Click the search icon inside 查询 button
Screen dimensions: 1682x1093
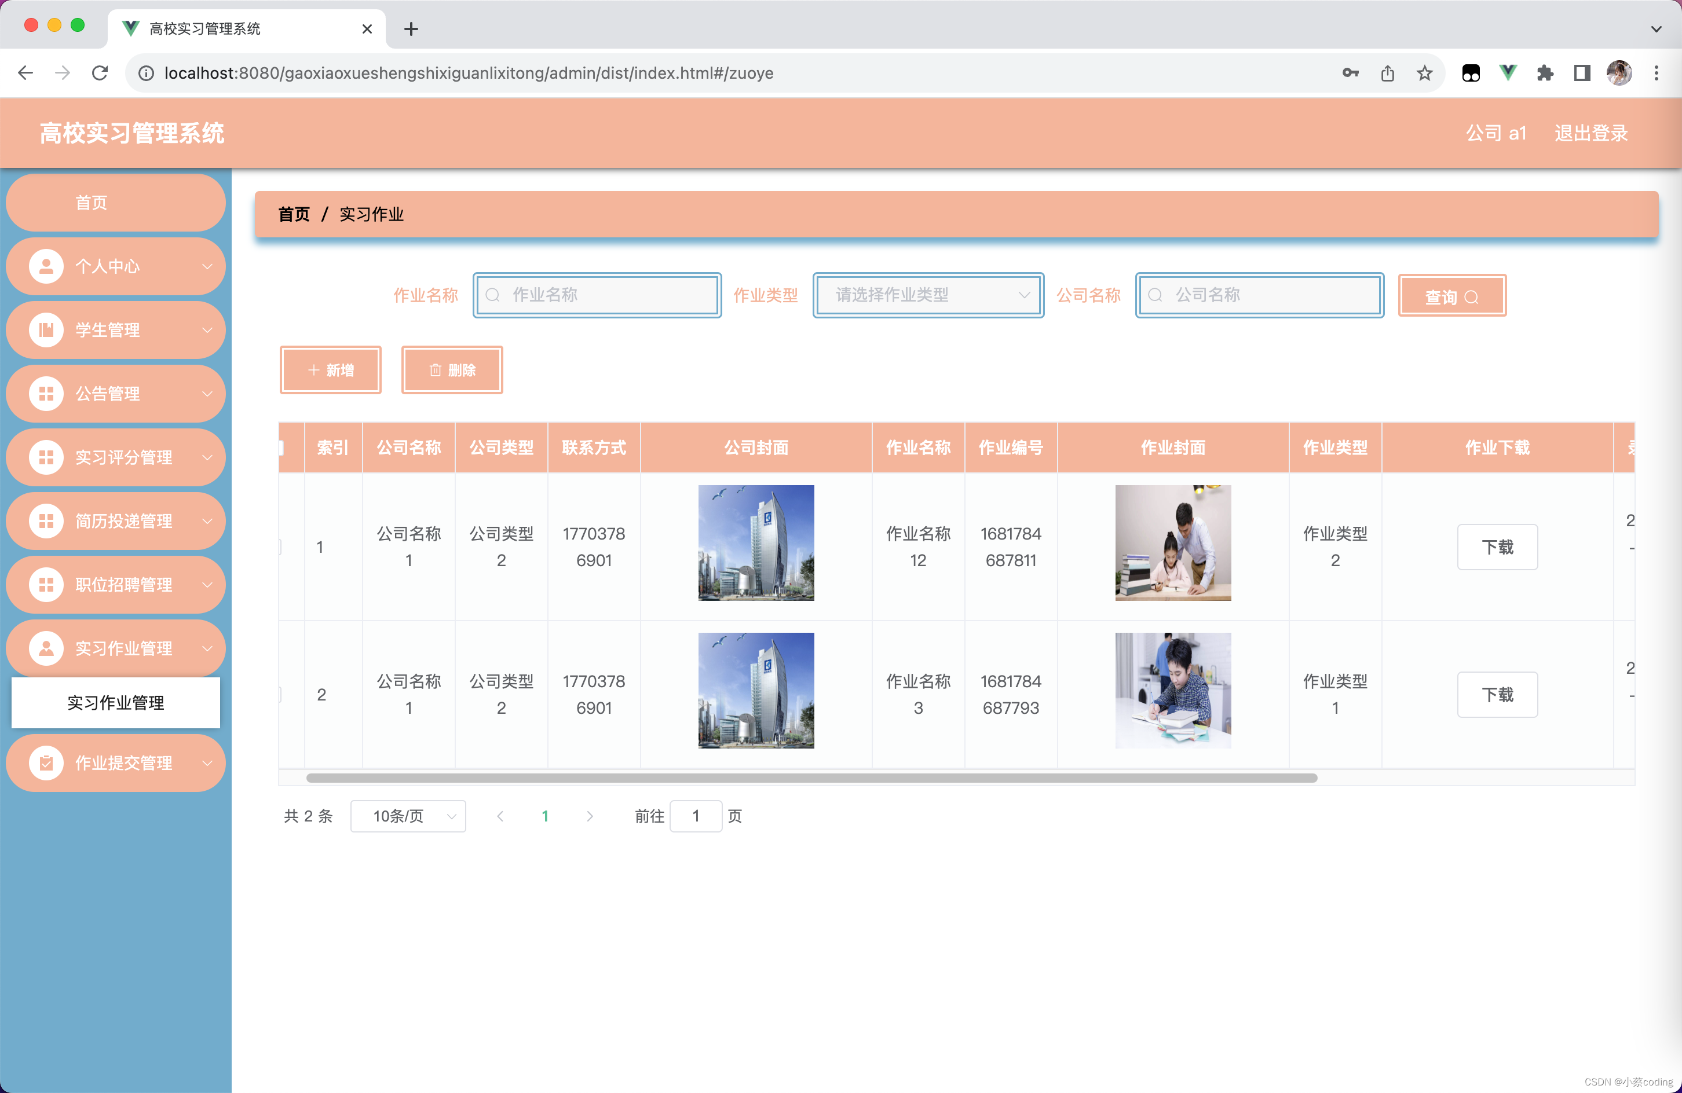point(1471,298)
